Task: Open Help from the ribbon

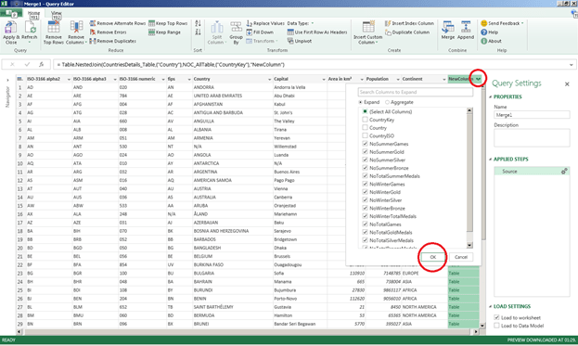Action: [489, 32]
